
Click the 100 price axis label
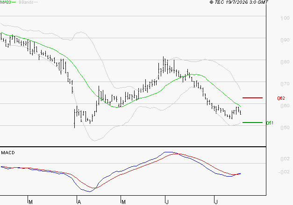(285, 18)
